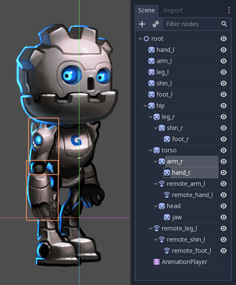This screenshot has width=236, height=285.
Task: Select the leg_l node label
Action: tap(163, 72)
